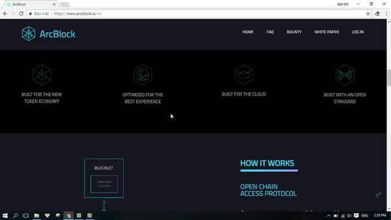391x220 pixels.
Task: Click 'BUILT FOR THE CLOUD' text
Action: coord(244,94)
